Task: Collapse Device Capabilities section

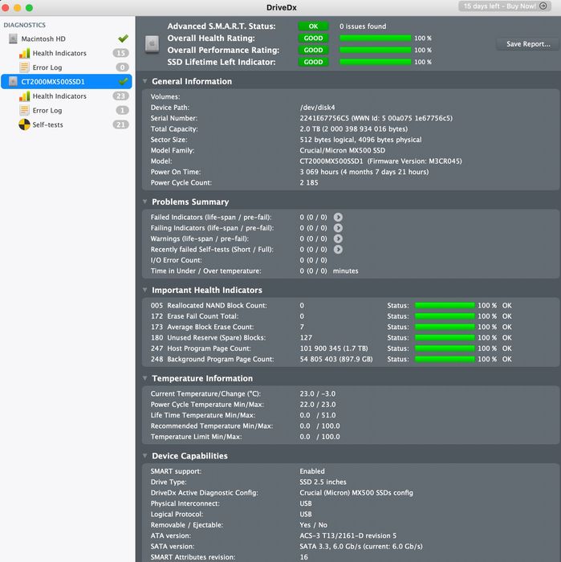Action: point(144,455)
